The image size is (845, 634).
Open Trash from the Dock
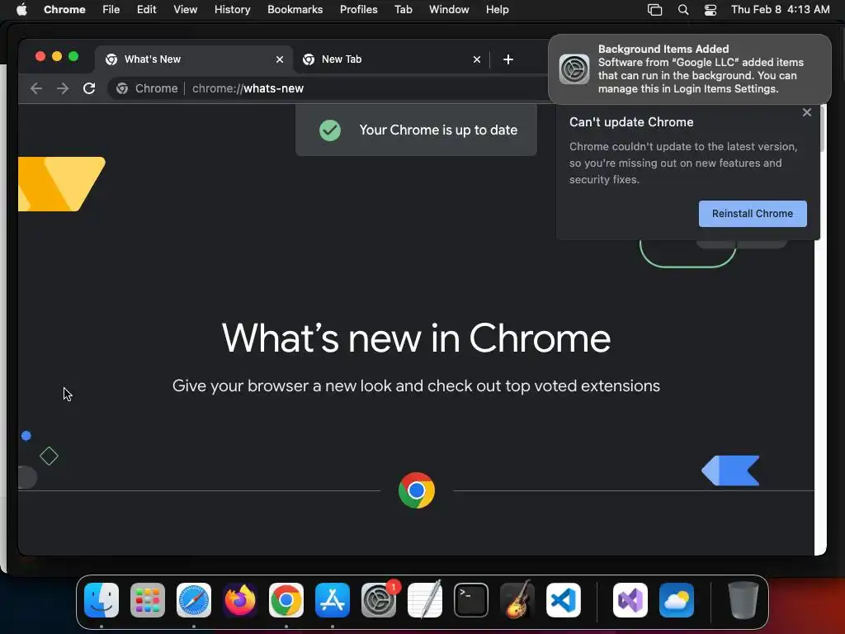coord(744,600)
